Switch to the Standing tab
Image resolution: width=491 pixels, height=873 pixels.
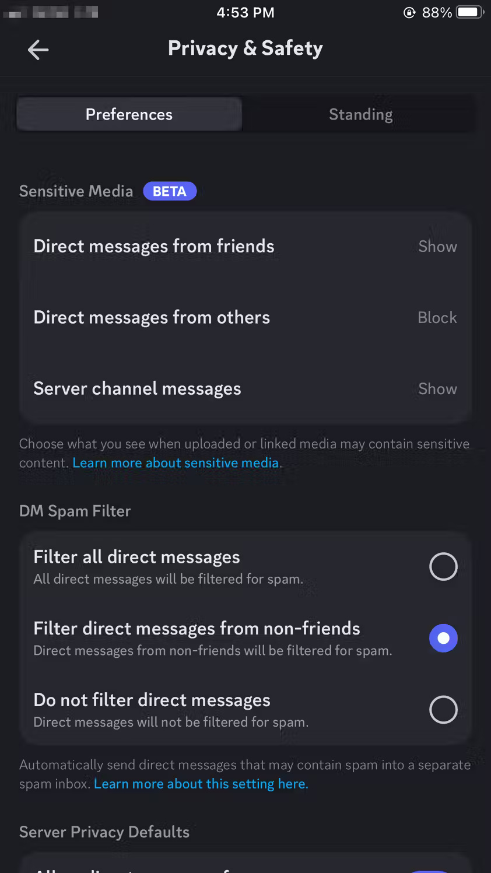pos(360,114)
